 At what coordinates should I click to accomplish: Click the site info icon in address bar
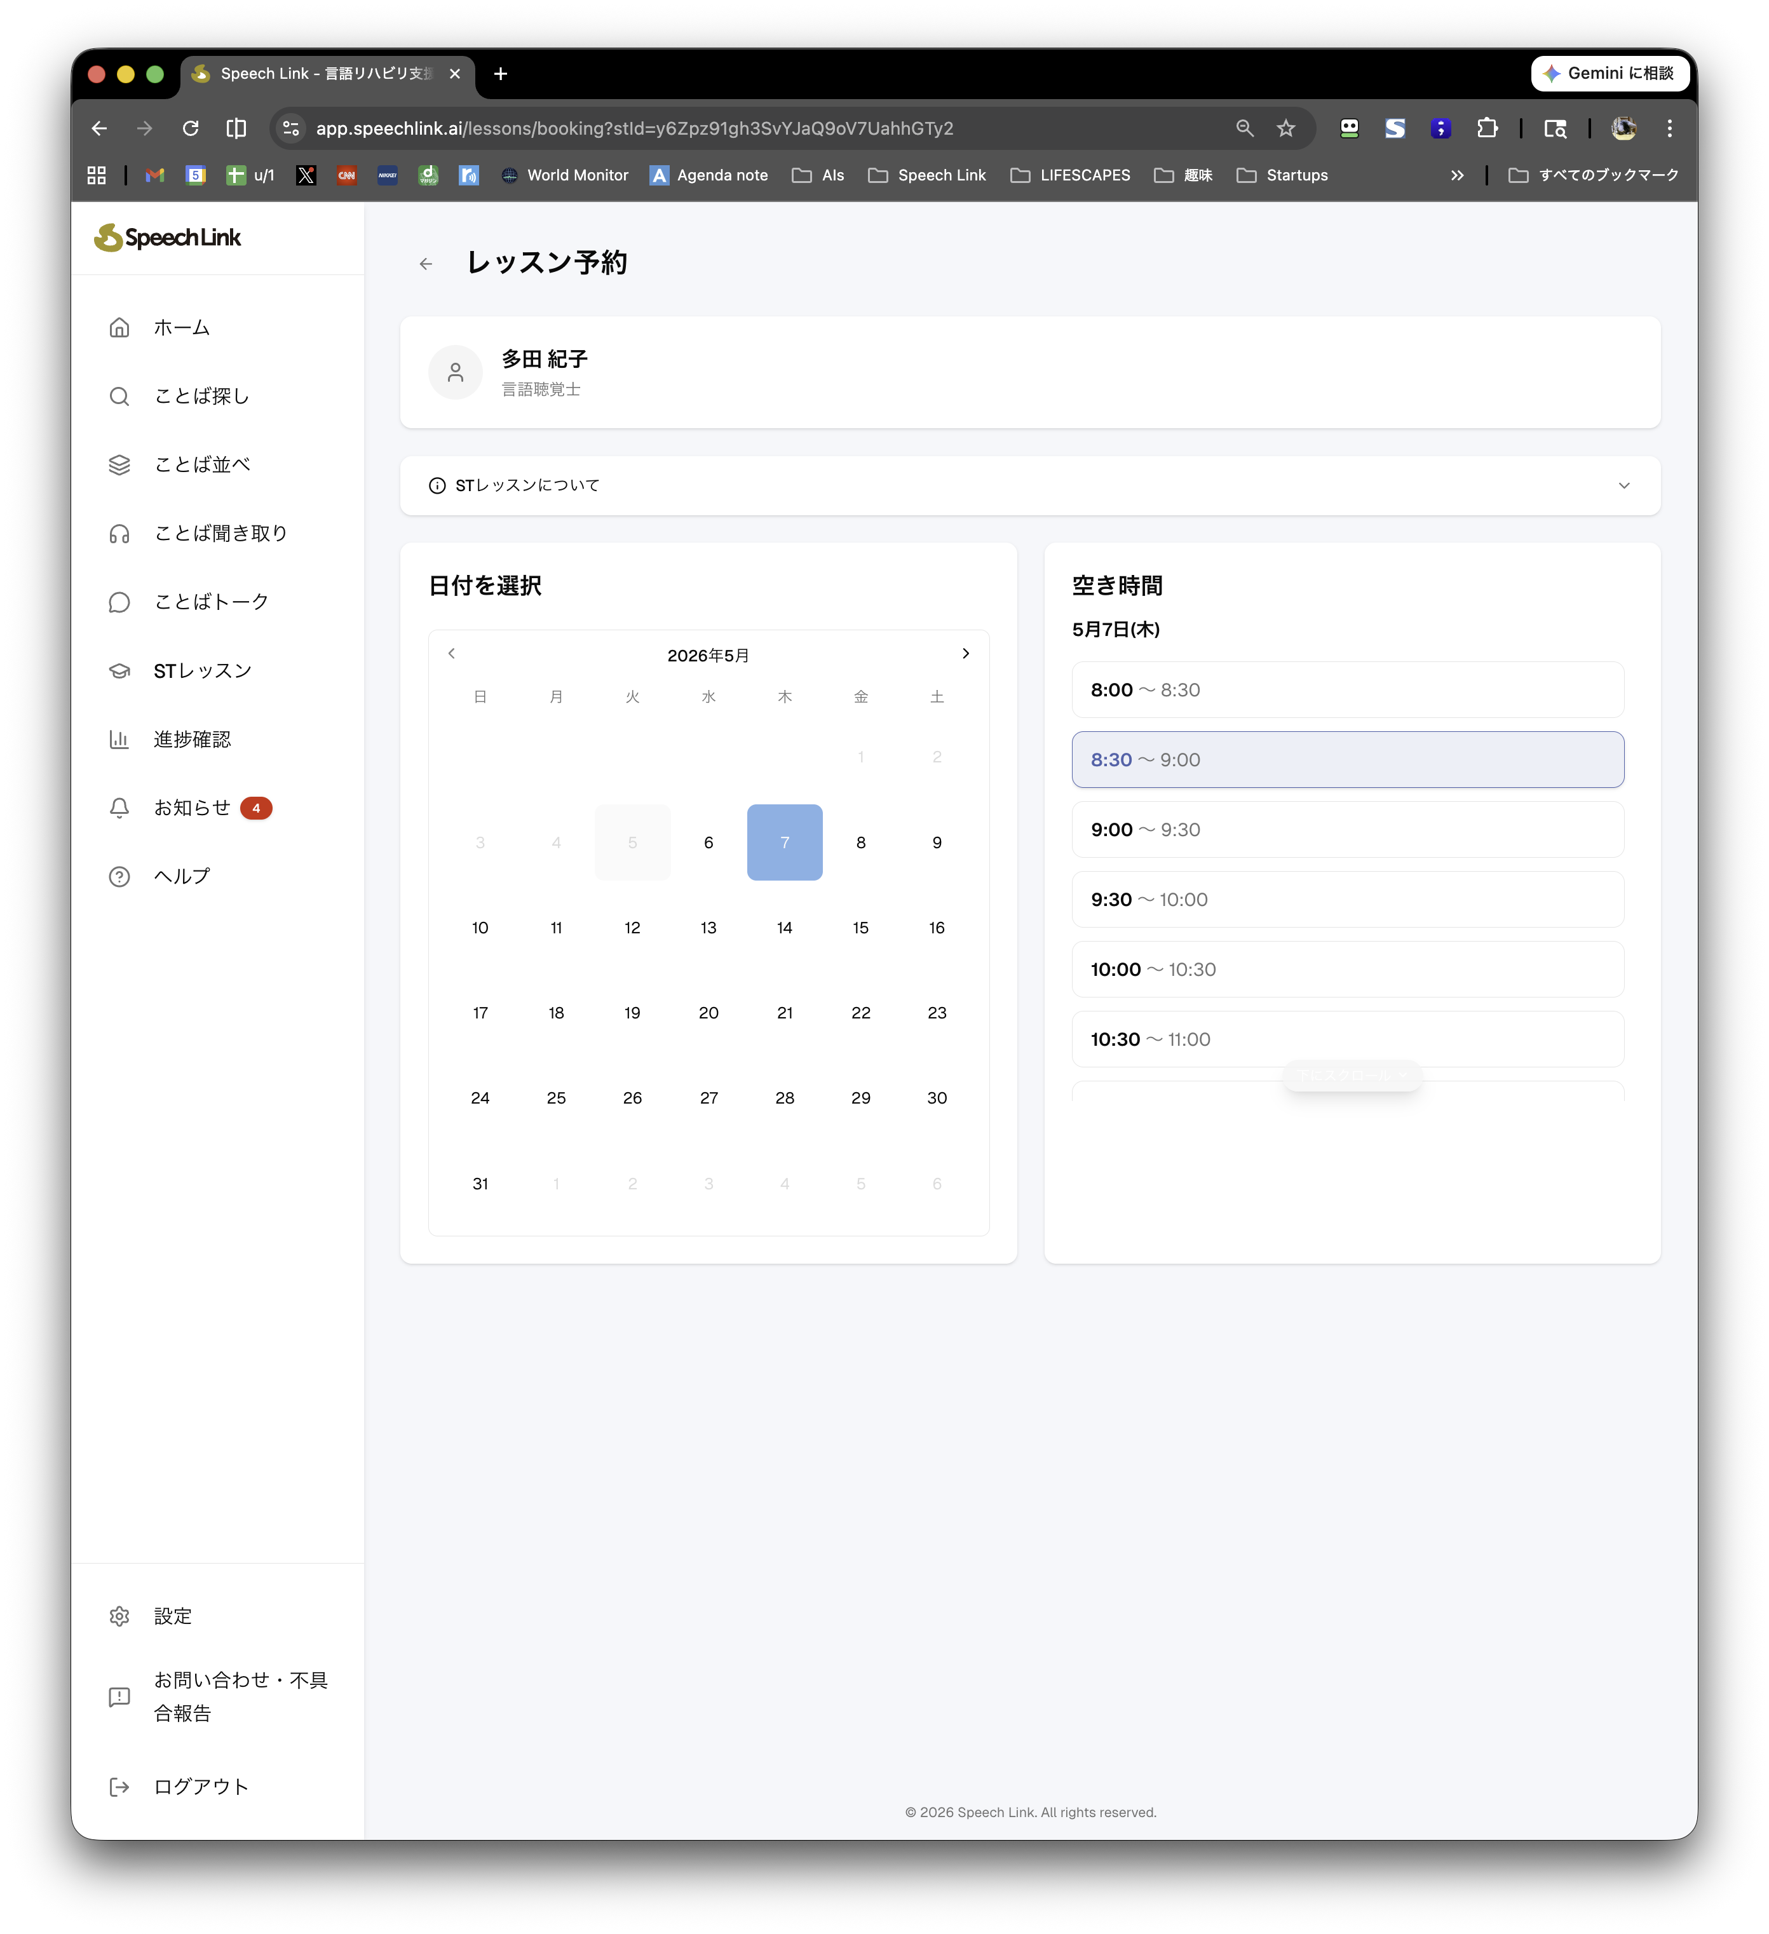pos(290,128)
